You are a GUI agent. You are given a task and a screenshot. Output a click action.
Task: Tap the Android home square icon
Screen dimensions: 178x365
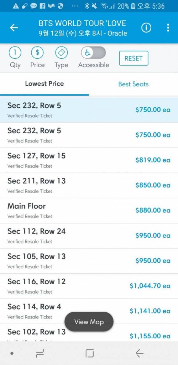(89, 353)
